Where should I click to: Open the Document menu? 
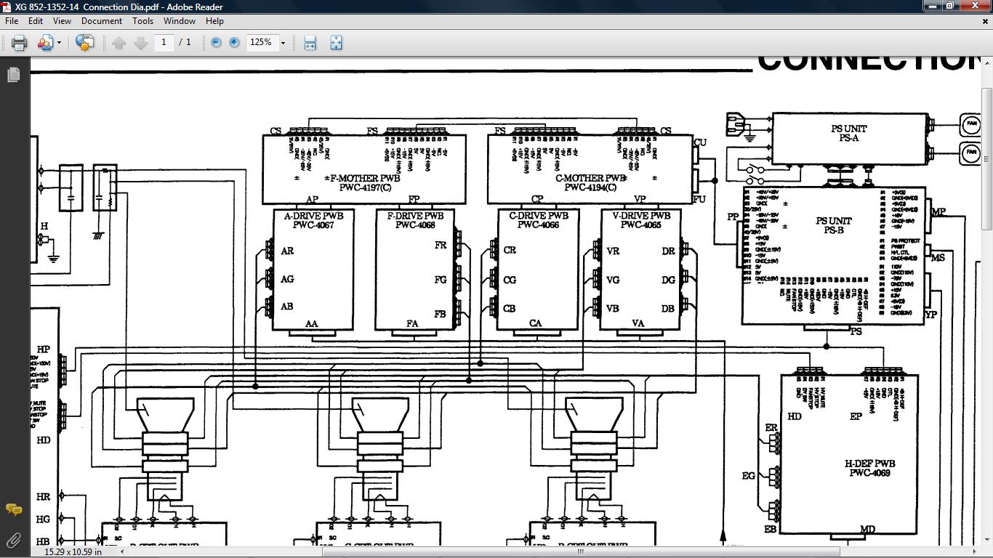[x=102, y=21]
